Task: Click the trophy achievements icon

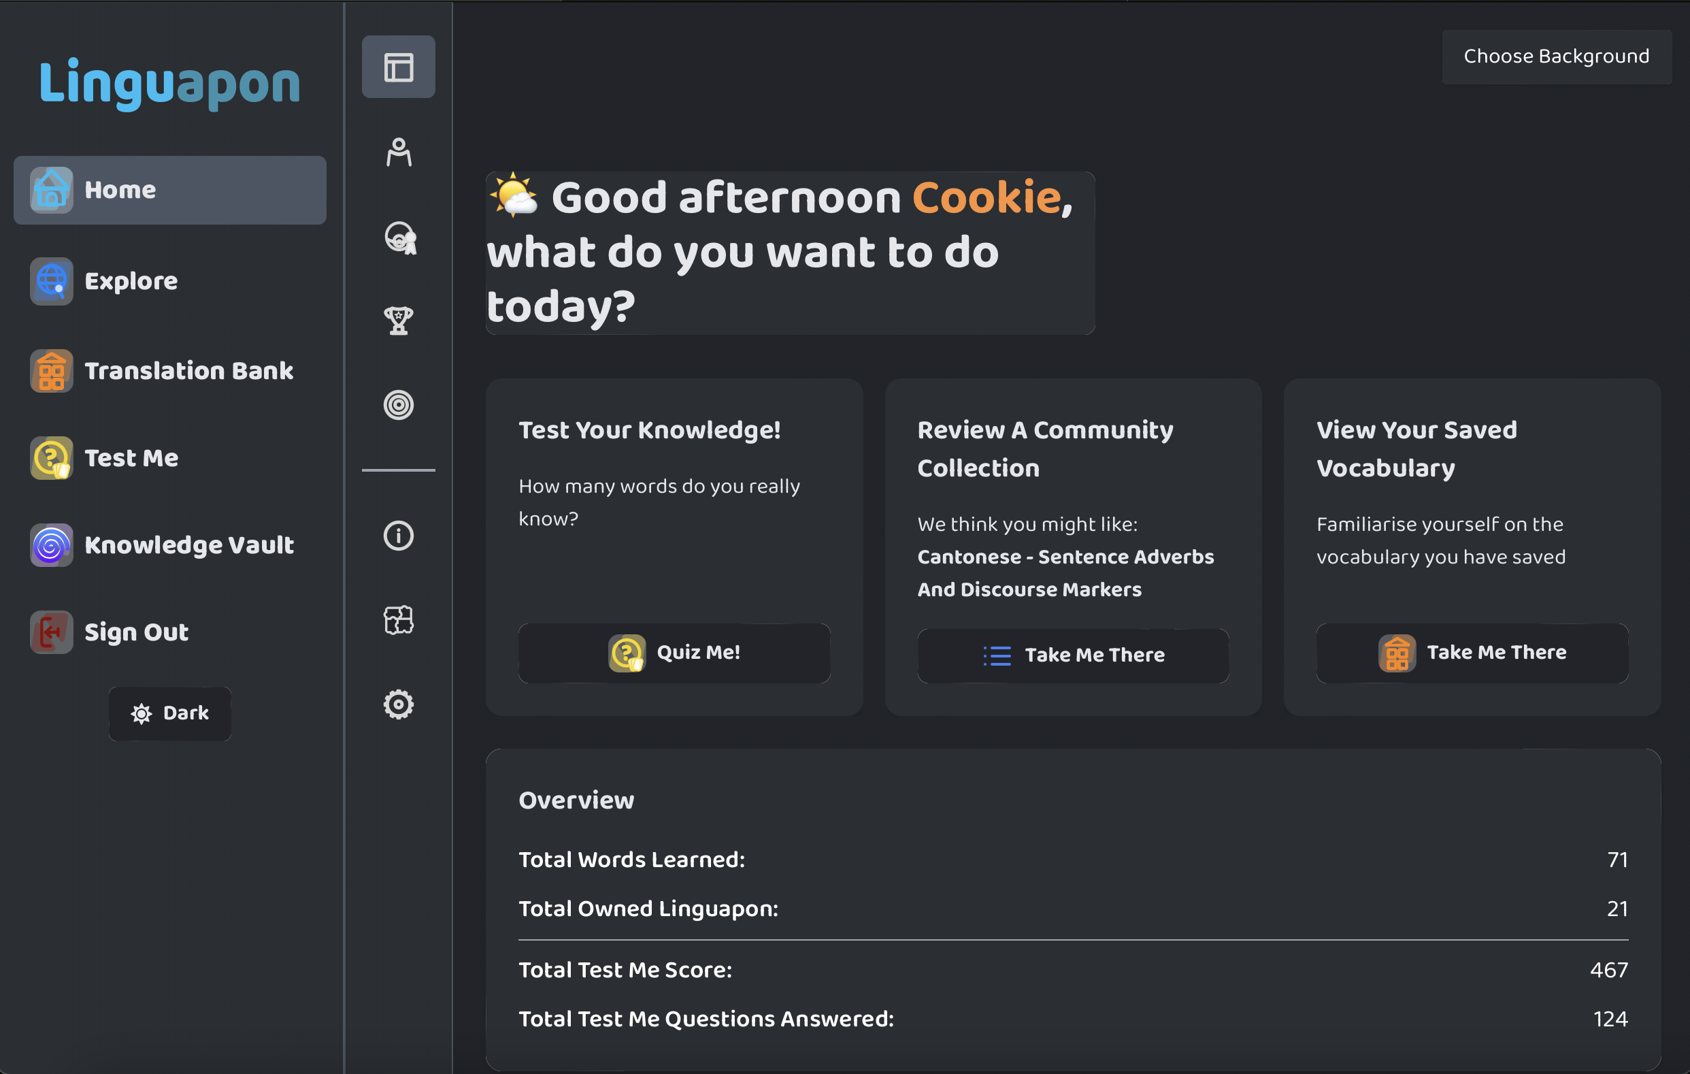Action: (398, 320)
